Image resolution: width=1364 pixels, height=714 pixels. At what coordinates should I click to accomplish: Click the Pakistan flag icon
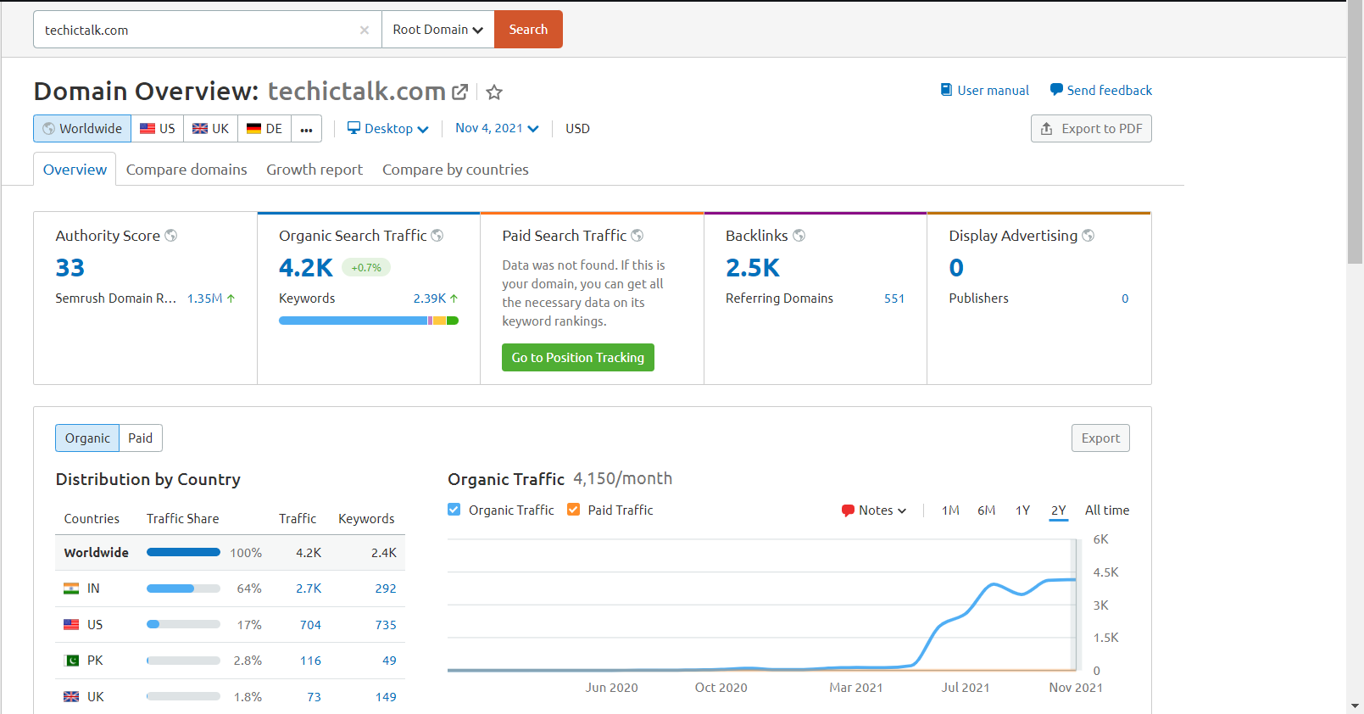point(71,661)
